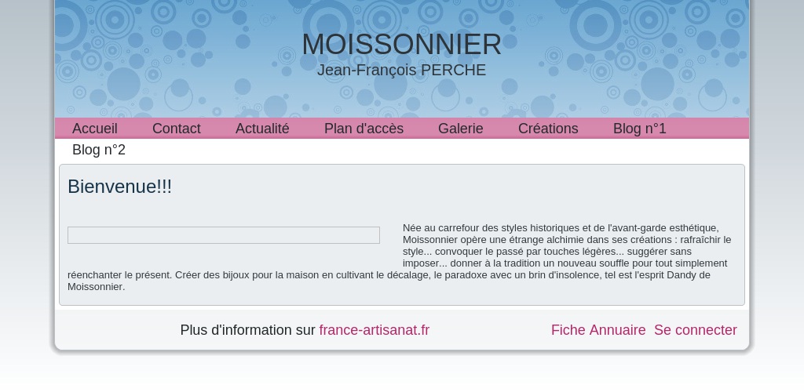Open Blog n°2 below the pink bar
The height and width of the screenshot is (392, 804).
coord(99,150)
